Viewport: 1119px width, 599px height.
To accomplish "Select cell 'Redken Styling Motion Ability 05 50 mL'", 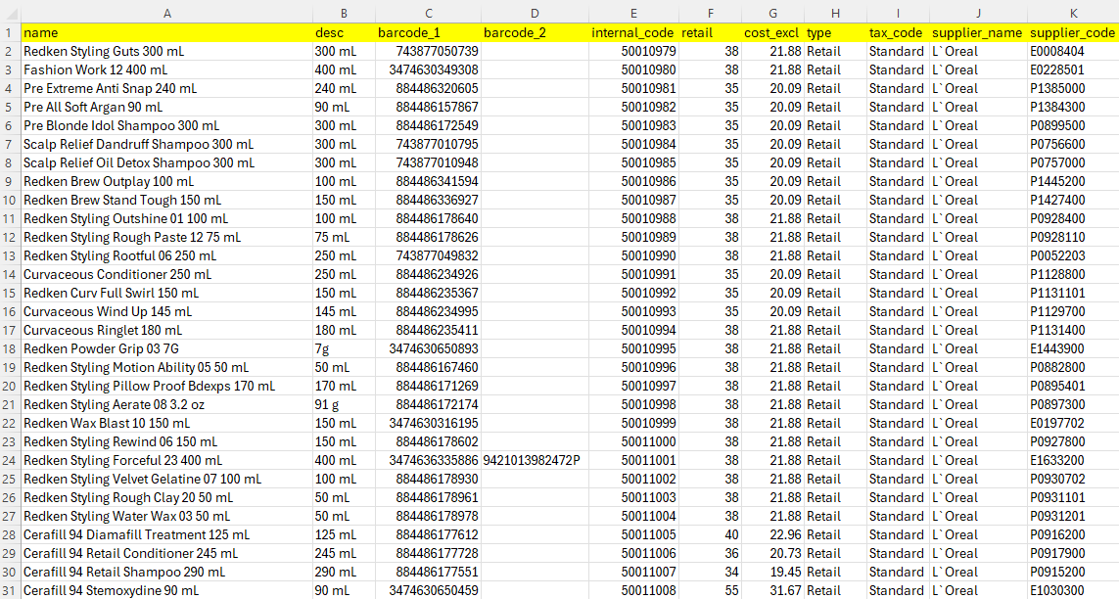I will (167, 367).
